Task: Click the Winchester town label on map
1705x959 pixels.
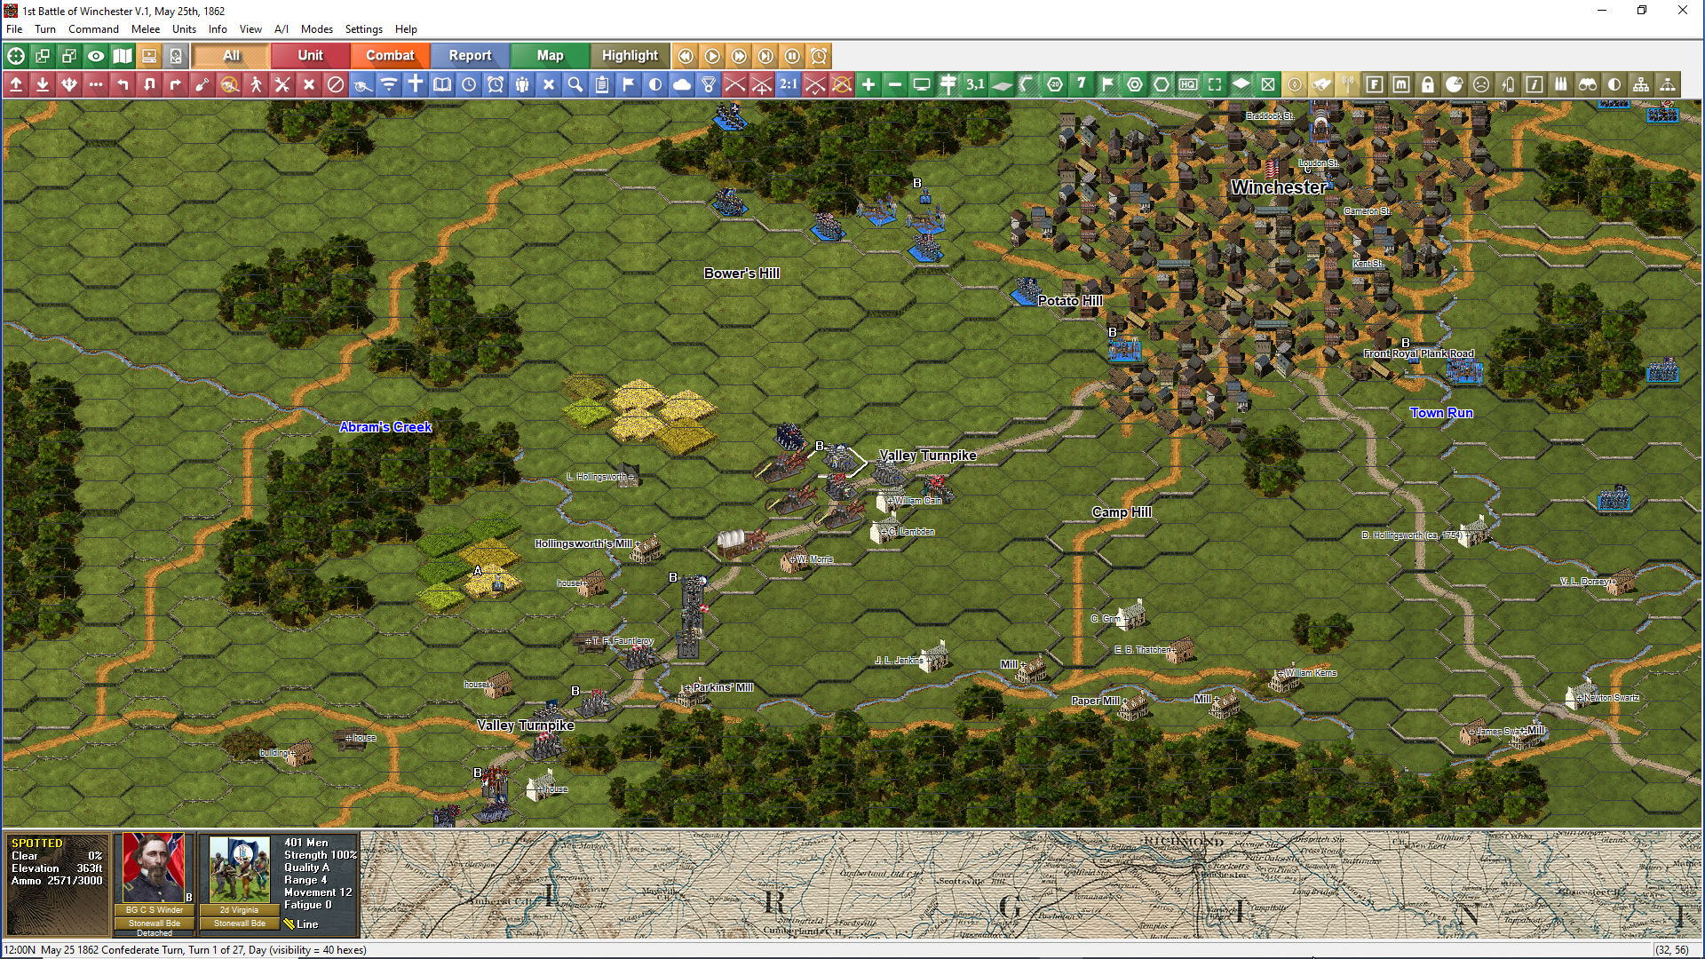Action: click(x=1279, y=187)
